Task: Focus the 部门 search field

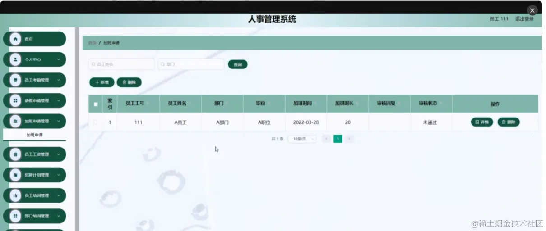Action: 191,64
